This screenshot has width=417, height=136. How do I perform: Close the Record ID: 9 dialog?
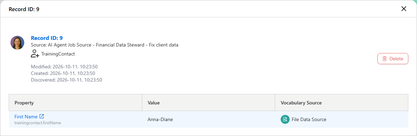pyautogui.click(x=404, y=9)
